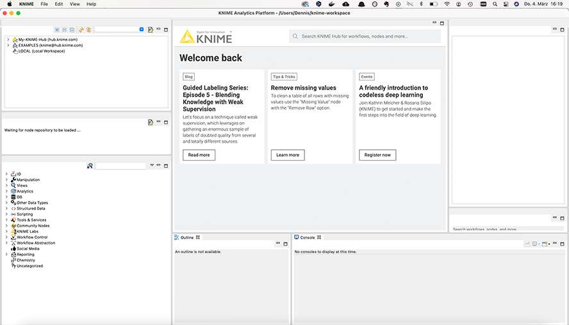Click the Expand All icon in the KNIME Explorer toolbar
Image resolution: width=569 pixels, height=325 pixels.
point(57,29)
